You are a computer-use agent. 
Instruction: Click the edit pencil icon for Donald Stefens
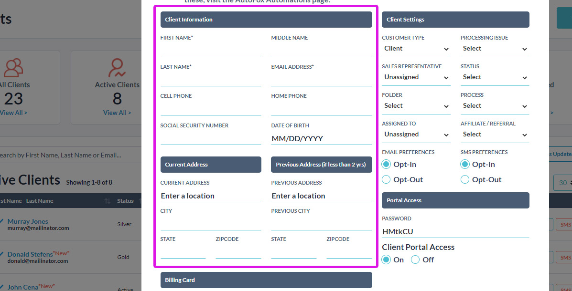[1, 253]
